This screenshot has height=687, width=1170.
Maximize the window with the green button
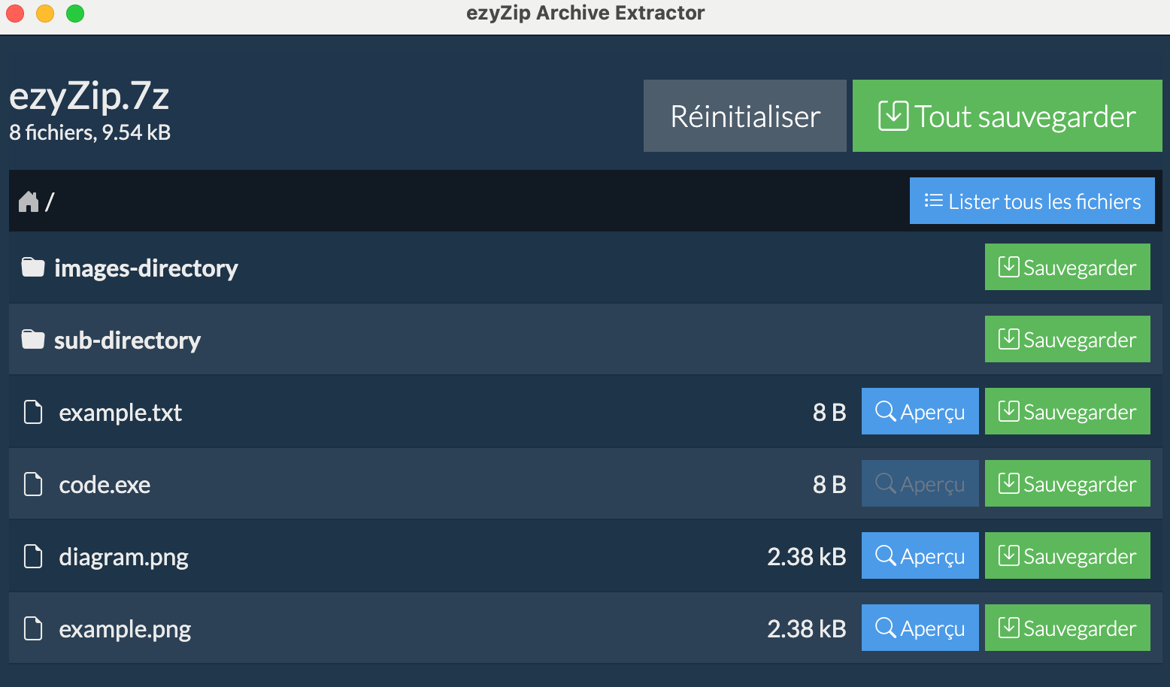75,14
